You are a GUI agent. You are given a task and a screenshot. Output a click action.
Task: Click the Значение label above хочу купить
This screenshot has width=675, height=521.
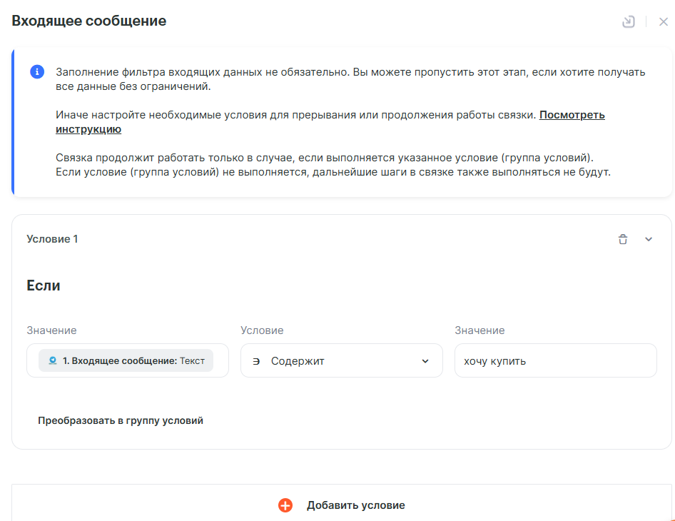(x=479, y=330)
